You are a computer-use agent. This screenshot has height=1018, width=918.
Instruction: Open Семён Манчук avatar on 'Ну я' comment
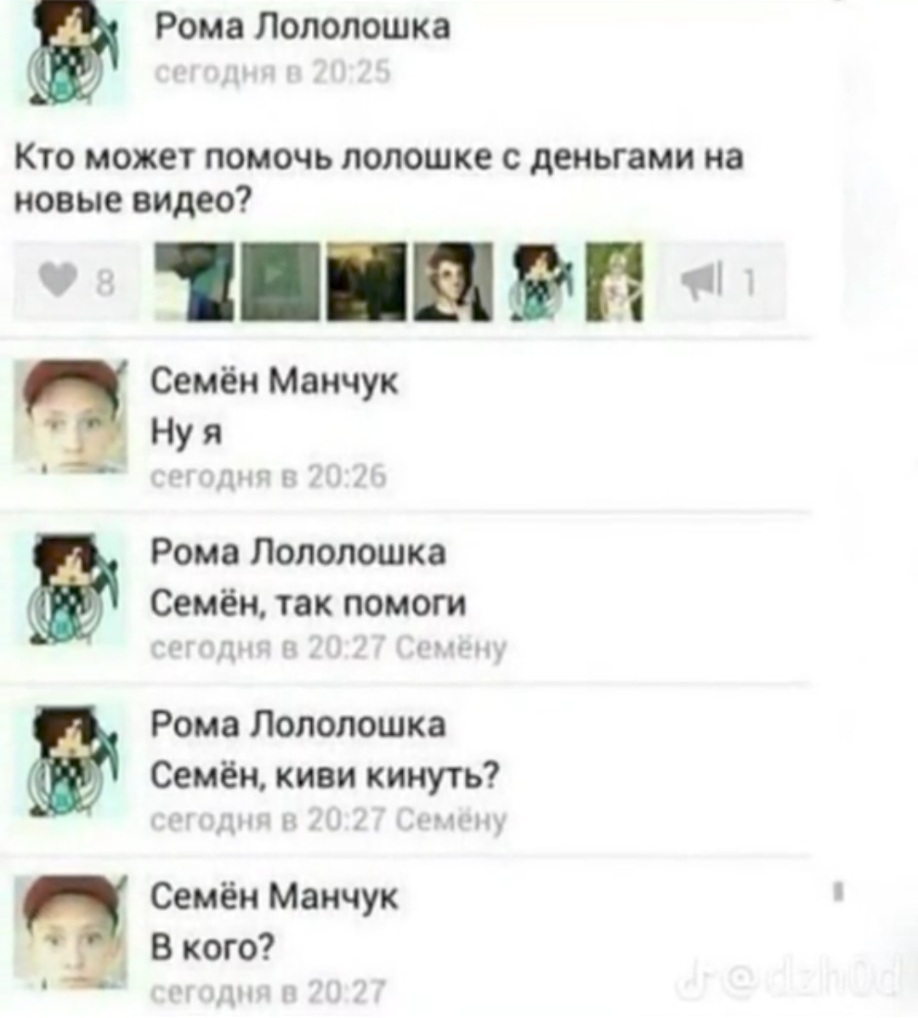pos(71,416)
